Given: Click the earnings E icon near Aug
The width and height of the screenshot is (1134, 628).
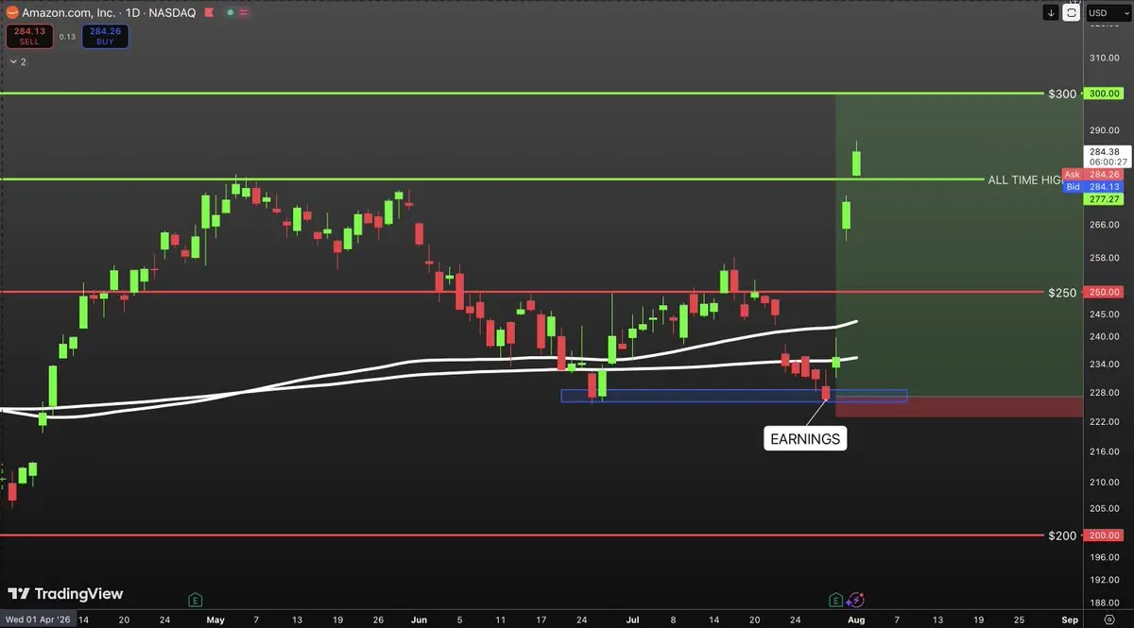Looking at the screenshot, I should pos(835,600).
